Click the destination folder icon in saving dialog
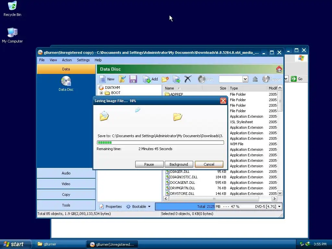Screen dimensions: 332x249 pos(177,117)
